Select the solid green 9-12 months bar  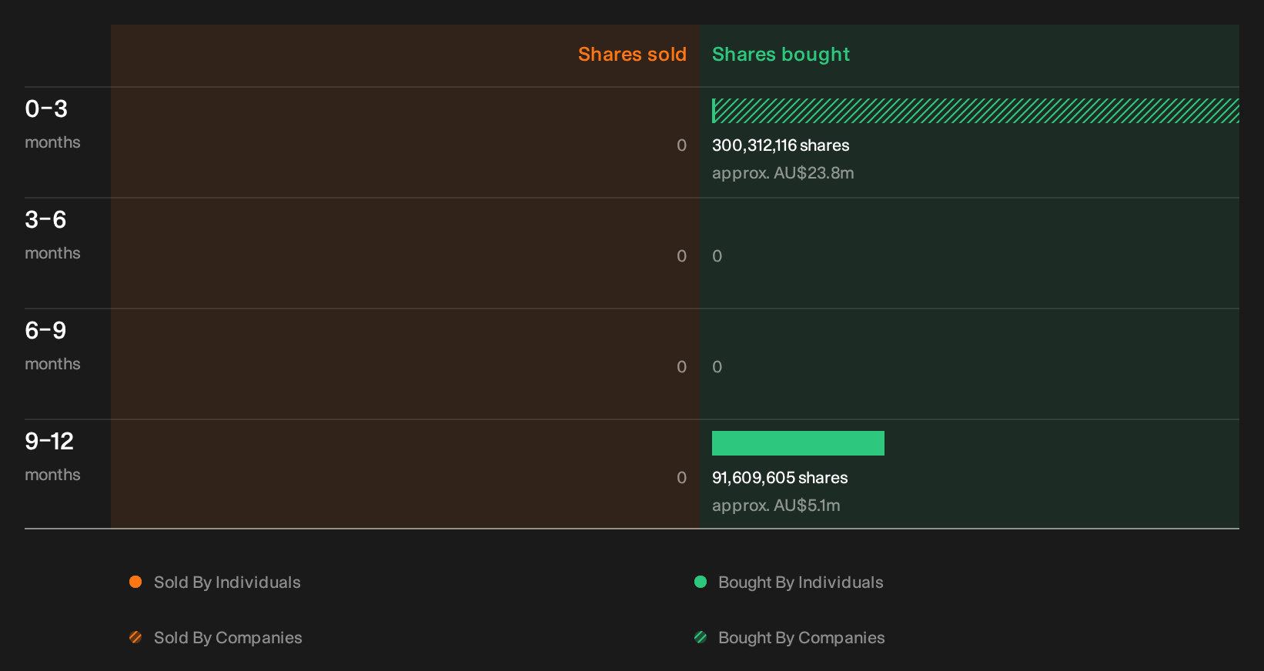pyautogui.click(x=798, y=443)
